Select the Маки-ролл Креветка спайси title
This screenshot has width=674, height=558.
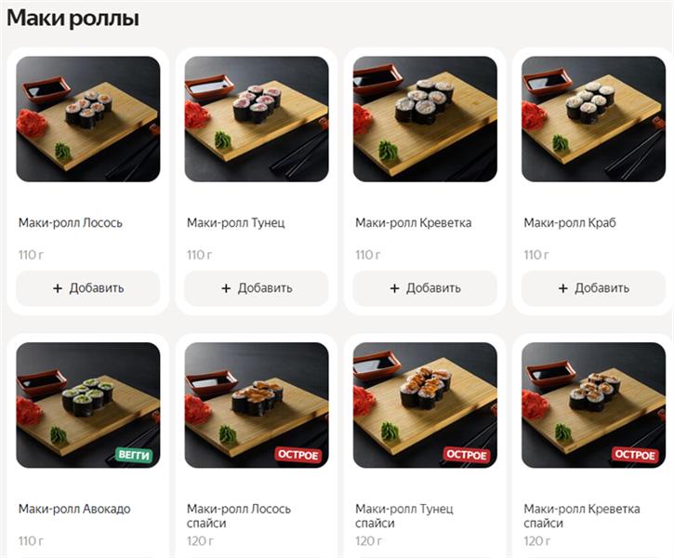(582, 516)
